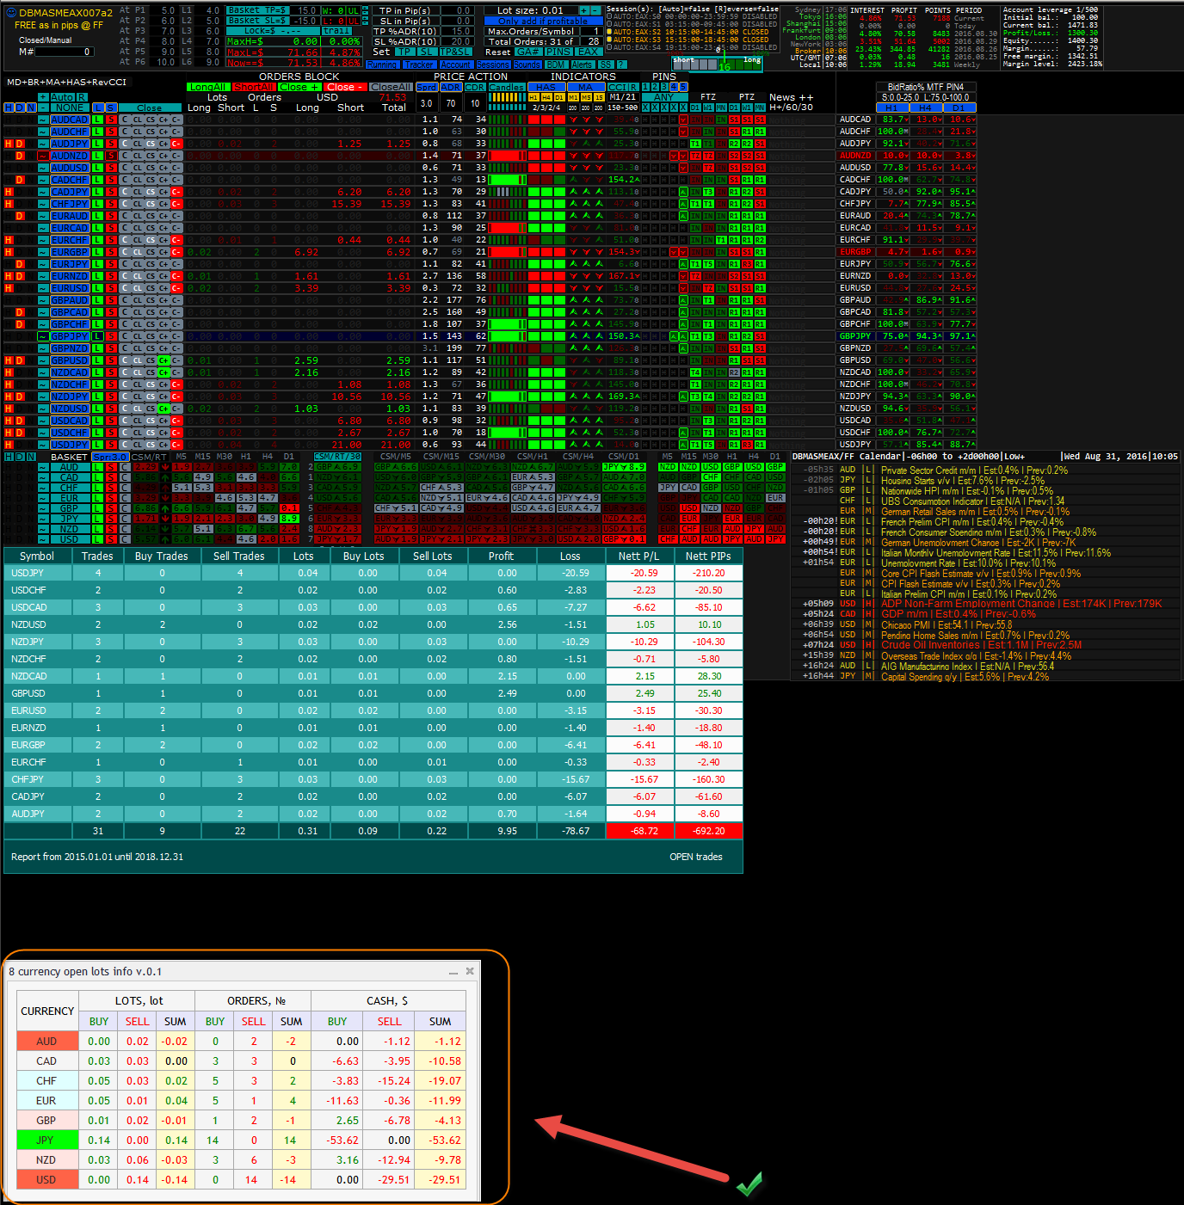Open the USD basket chart tilde icon
Screen dimensions: 1184x1205
point(43,539)
